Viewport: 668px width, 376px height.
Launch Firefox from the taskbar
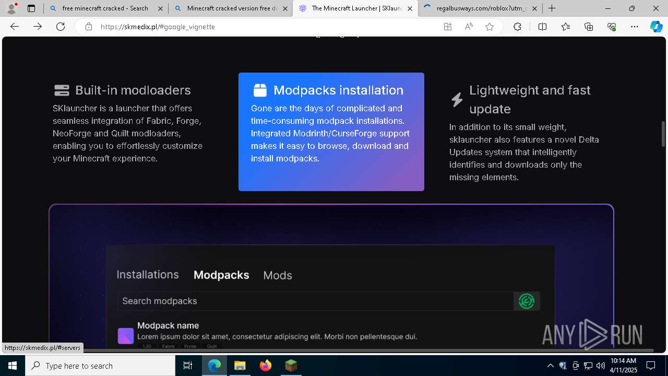point(265,366)
